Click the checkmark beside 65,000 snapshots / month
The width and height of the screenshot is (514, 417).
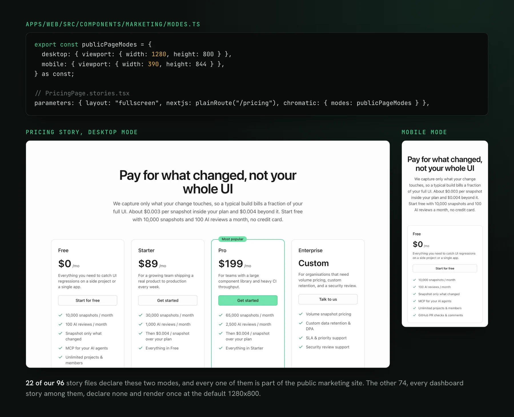pyautogui.click(x=220, y=315)
